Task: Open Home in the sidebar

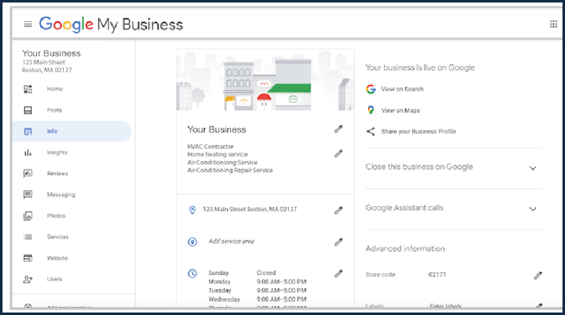Action: click(55, 89)
